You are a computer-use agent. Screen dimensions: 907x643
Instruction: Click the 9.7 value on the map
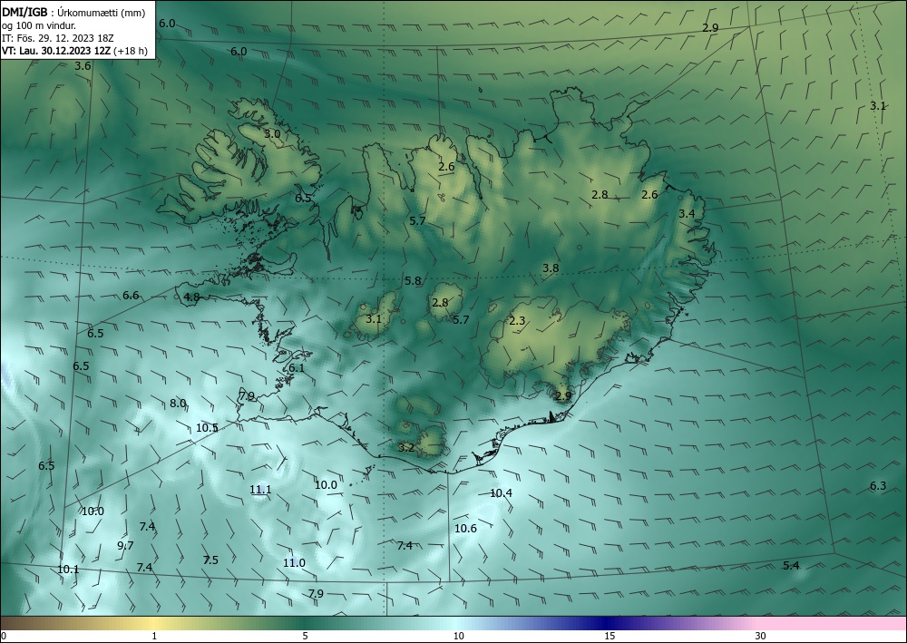[125, 545]
